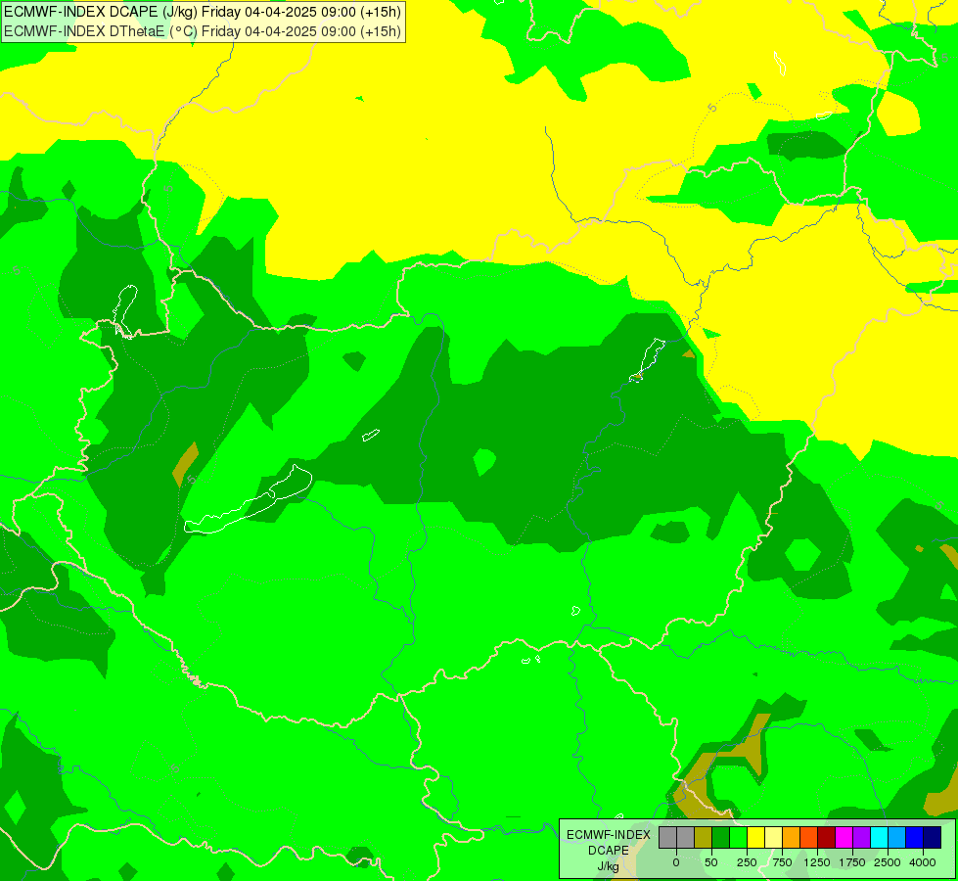Click the navy legend swatch
The height and width of the screenshot is (881, 958).
click(932, 838)
